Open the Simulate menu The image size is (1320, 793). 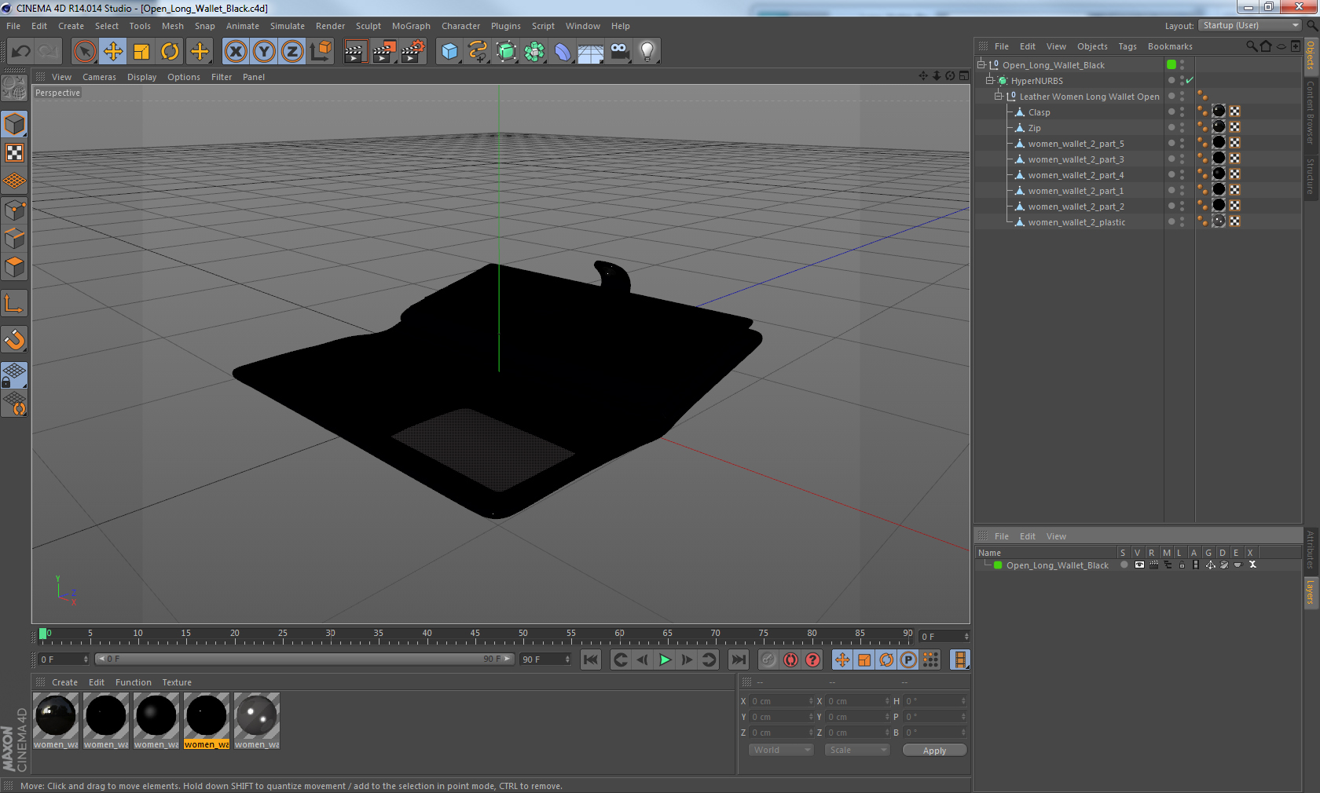(288, 26)
